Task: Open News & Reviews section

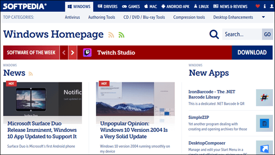Action: pyautogui.click(x=230, y=6)
